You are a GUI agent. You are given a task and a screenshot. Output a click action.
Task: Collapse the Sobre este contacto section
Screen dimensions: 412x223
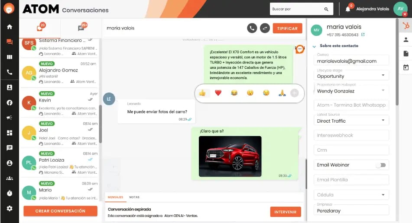pos(314,46)
